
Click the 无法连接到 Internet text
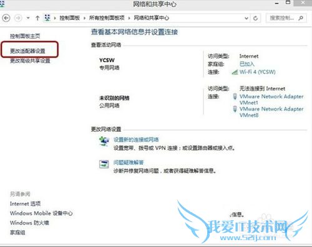pos(262,88)
